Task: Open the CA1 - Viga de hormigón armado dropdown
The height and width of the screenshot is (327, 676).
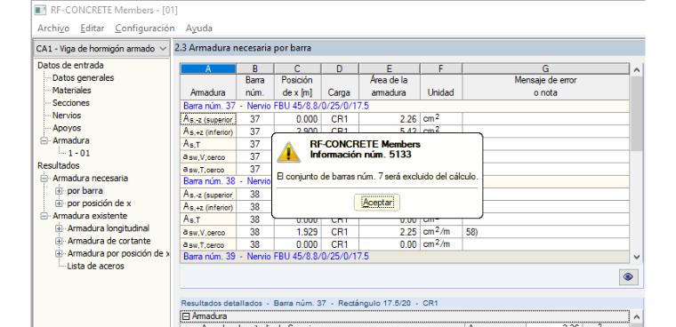Action: [x=101, y=49]
